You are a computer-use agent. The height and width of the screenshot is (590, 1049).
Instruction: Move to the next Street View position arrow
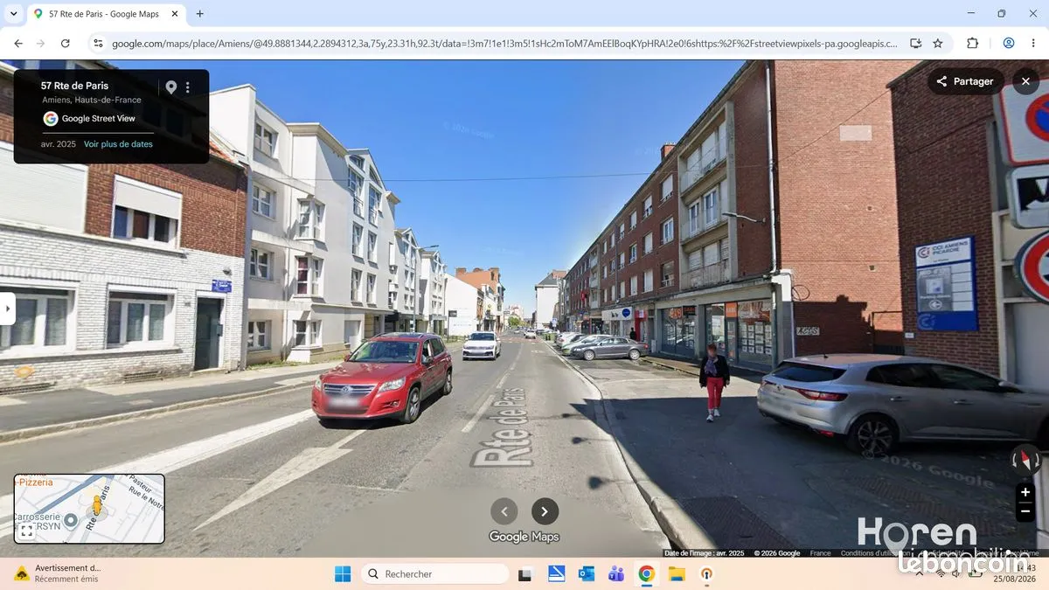pos(545,511)
